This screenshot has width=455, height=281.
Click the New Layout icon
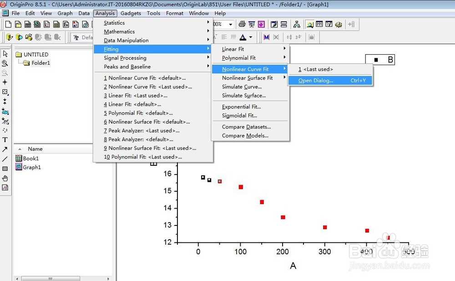point(76,25)
